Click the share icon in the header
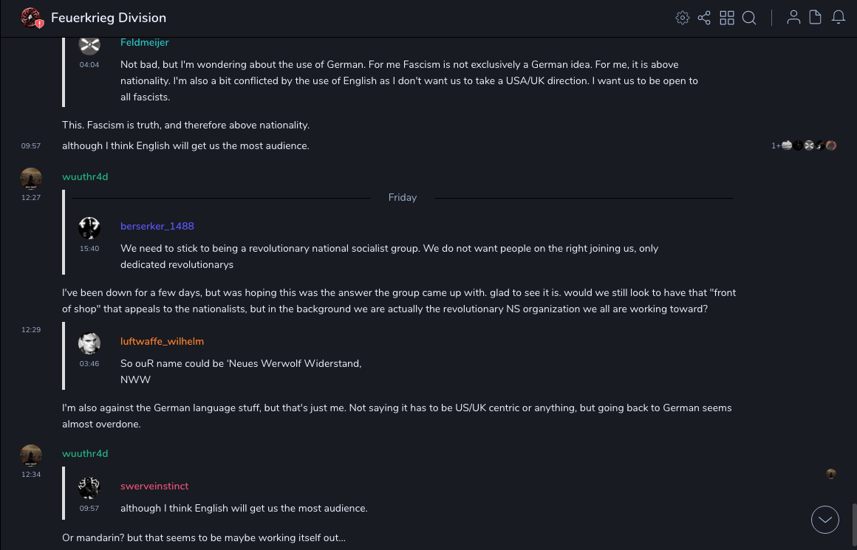Image resolution: width=857 pixels, height=550 pixels. click(704, 18)
